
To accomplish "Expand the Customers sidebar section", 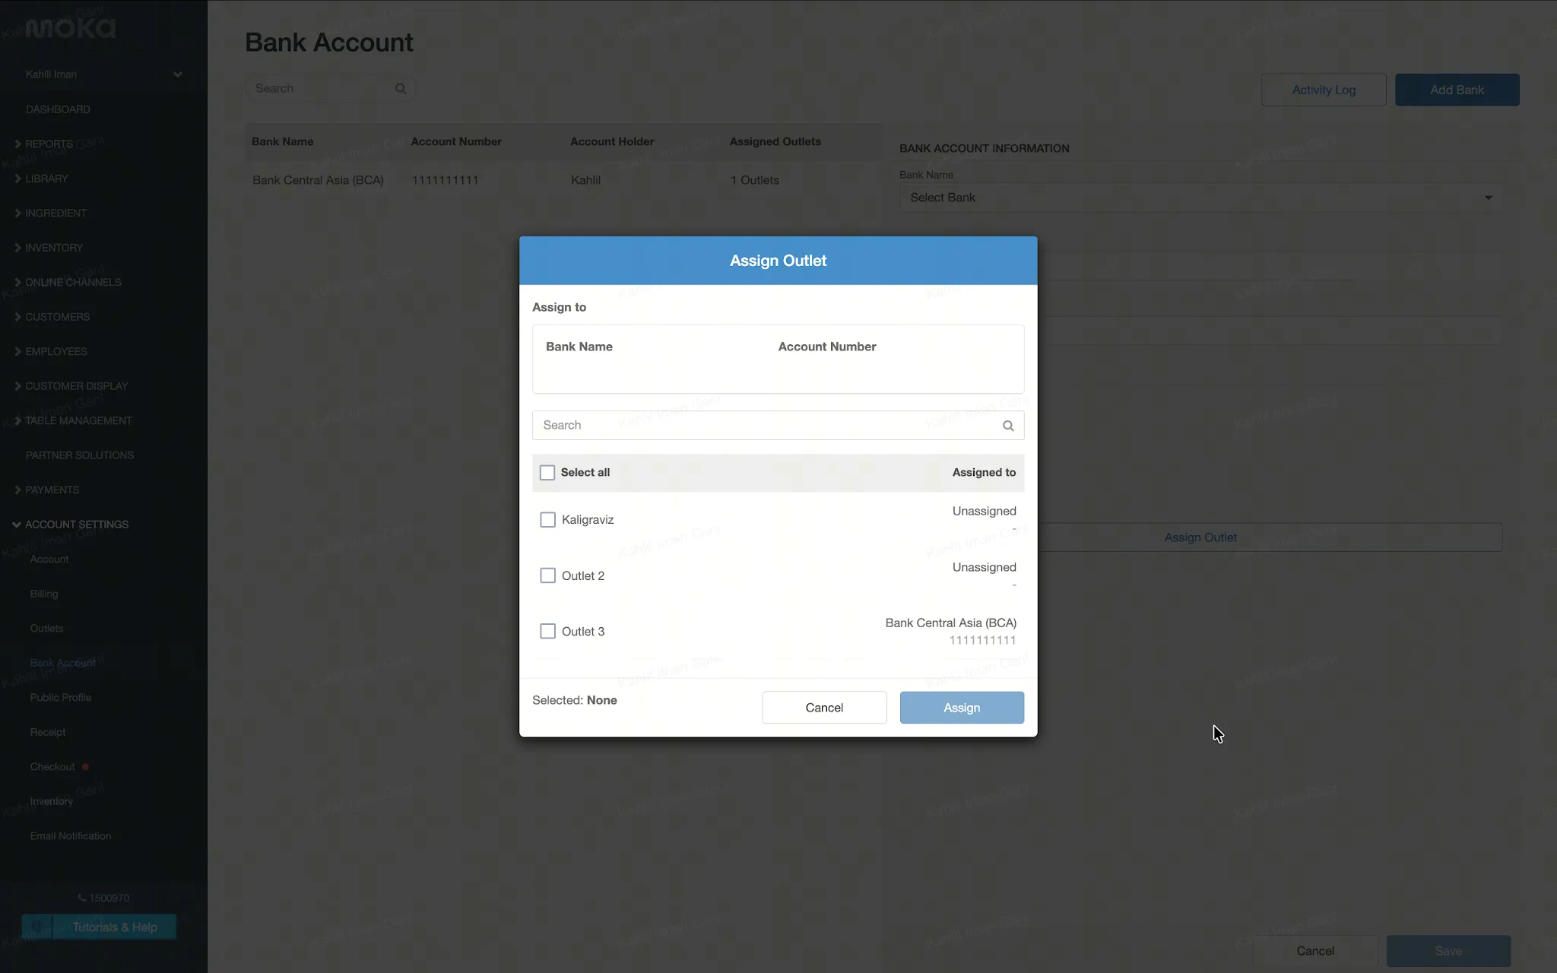I will pyautogui.click(x=57, y=317).
